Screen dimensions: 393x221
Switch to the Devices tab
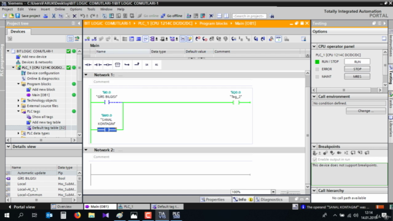[x=18, y=31]
